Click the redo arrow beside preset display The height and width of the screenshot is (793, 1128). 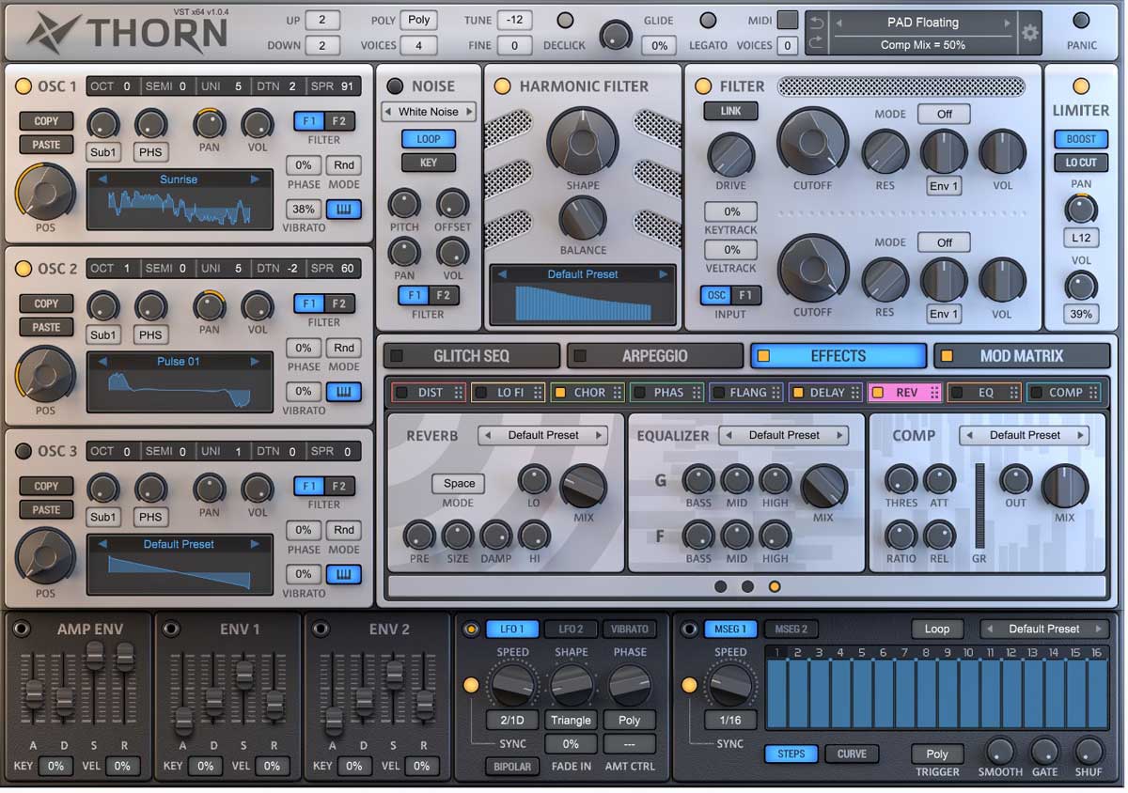816,42
